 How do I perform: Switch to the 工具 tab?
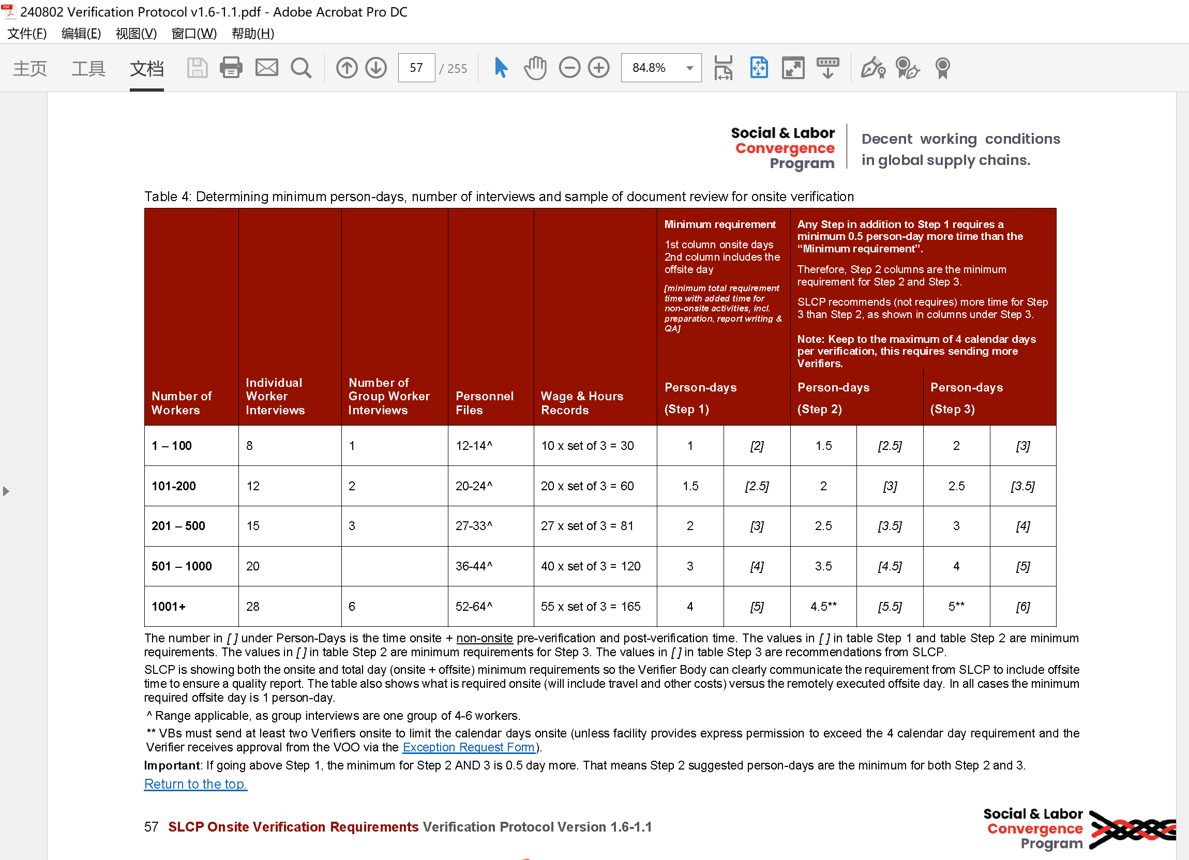[88, 68]
